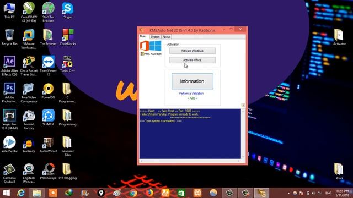
Task: Click the Activate Office button
Action: 192,60
